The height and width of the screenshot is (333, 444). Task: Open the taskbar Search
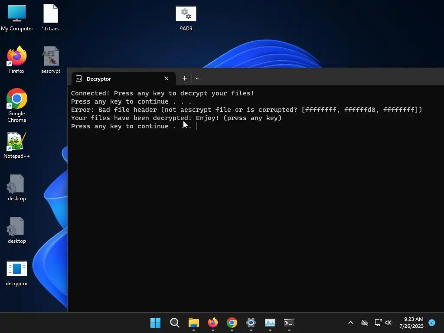pos(174,323)
